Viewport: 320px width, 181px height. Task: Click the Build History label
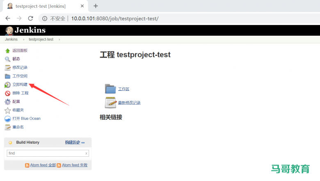28,142
